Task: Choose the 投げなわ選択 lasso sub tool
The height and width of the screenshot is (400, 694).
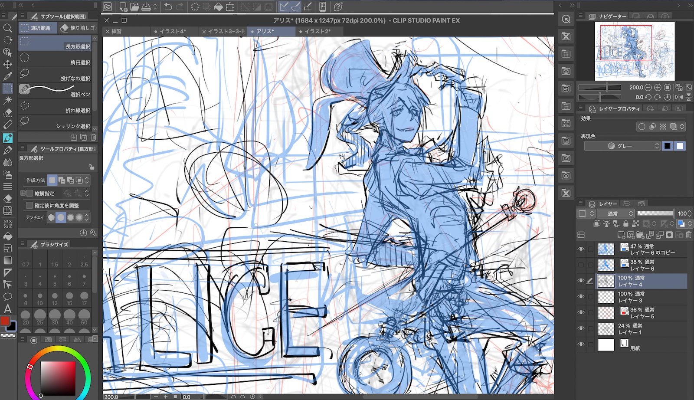Action: 55,75
